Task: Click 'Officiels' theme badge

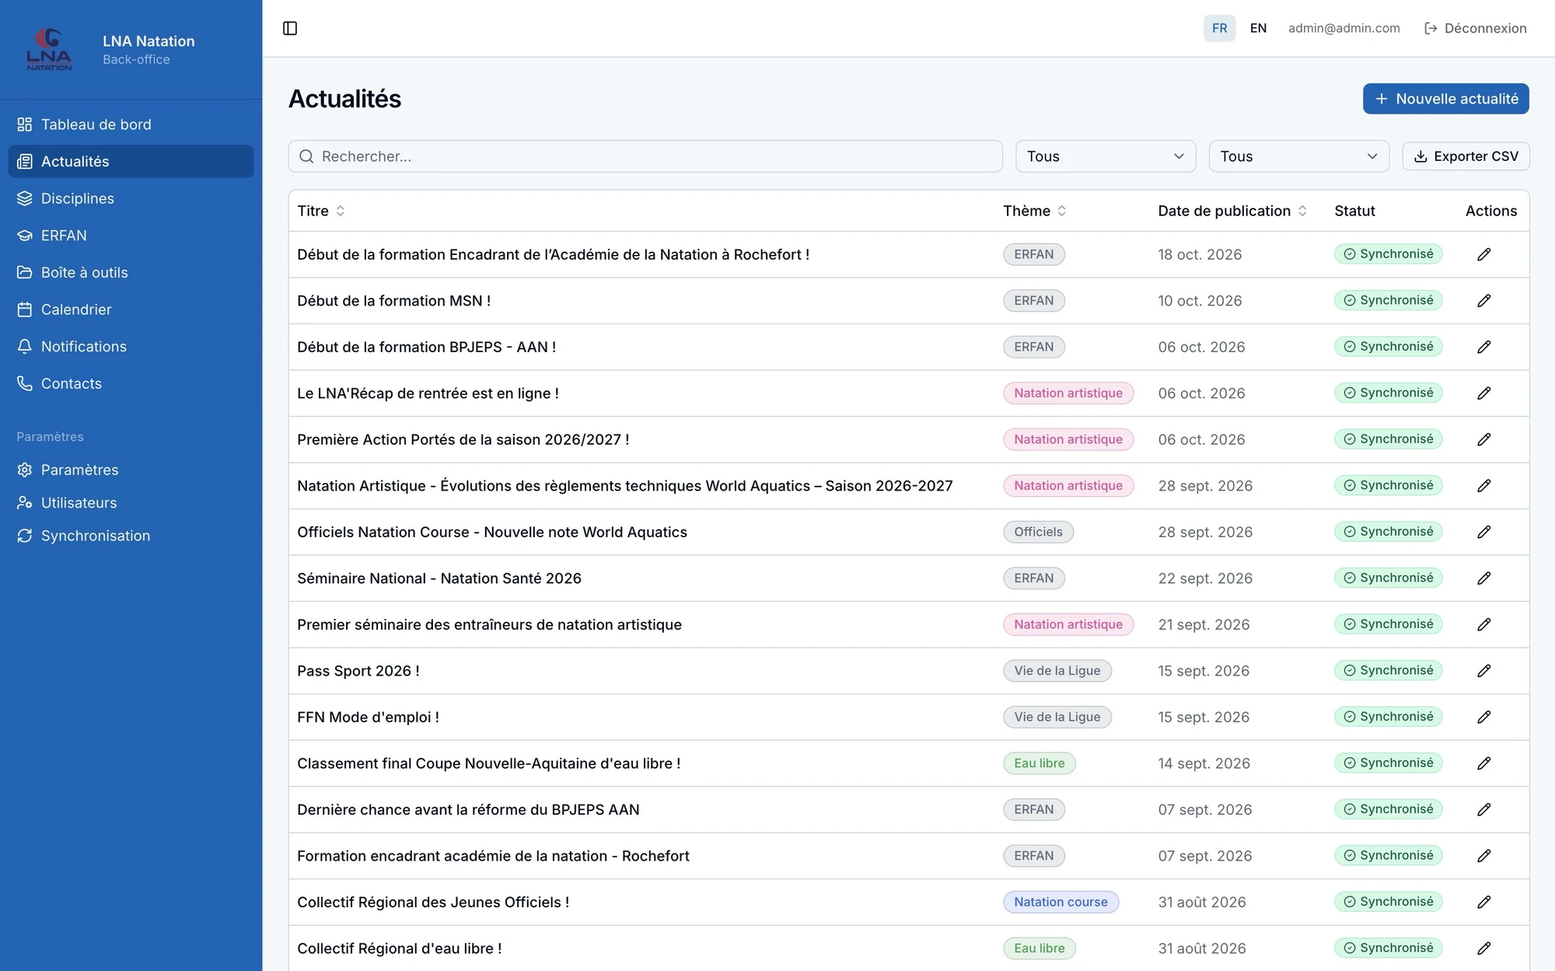Action: (1038, 532)
